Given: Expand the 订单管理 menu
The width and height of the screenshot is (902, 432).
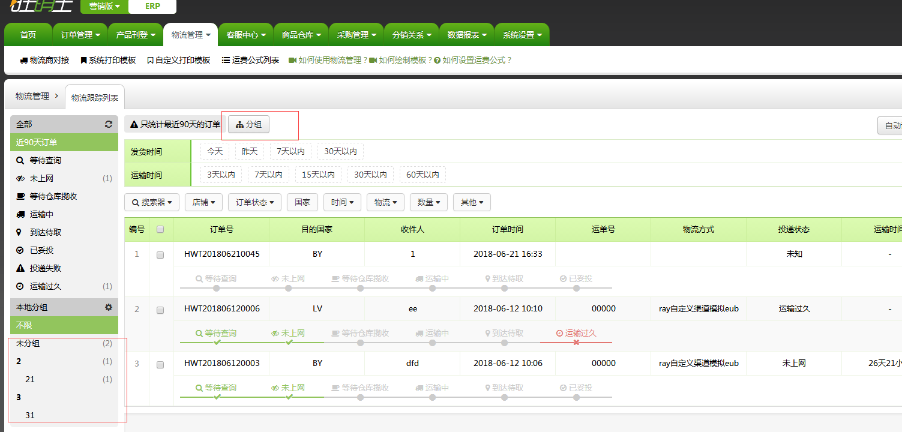Looking at the screenshot, I should 80,35.
